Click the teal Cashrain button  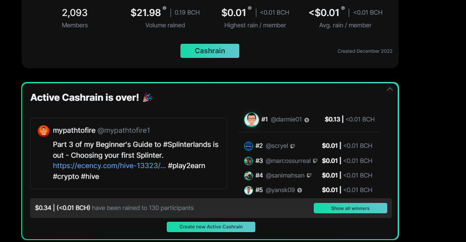[x=210, y=51]
